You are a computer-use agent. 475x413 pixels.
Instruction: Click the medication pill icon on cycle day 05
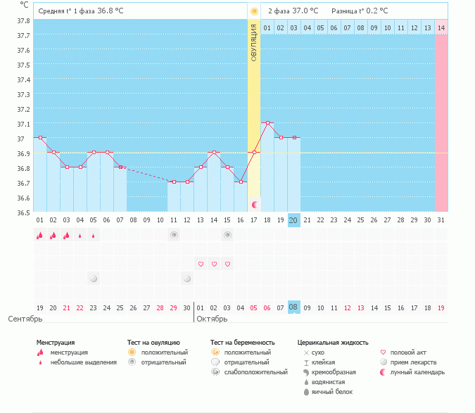point(93,279)
